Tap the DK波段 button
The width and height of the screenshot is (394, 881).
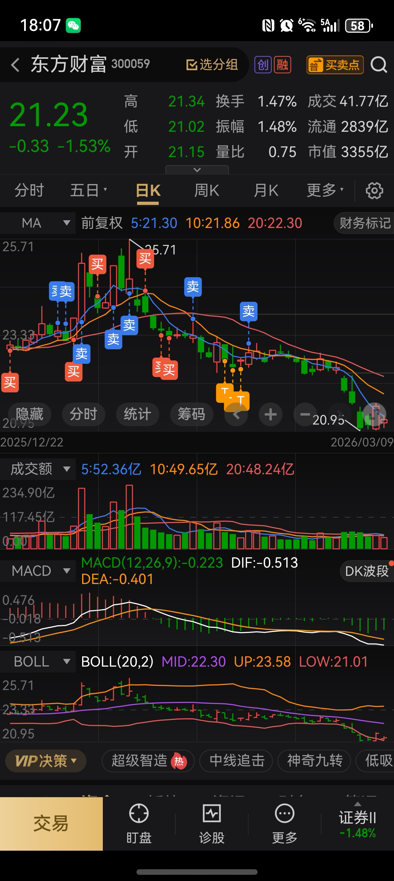click(367, 571)
